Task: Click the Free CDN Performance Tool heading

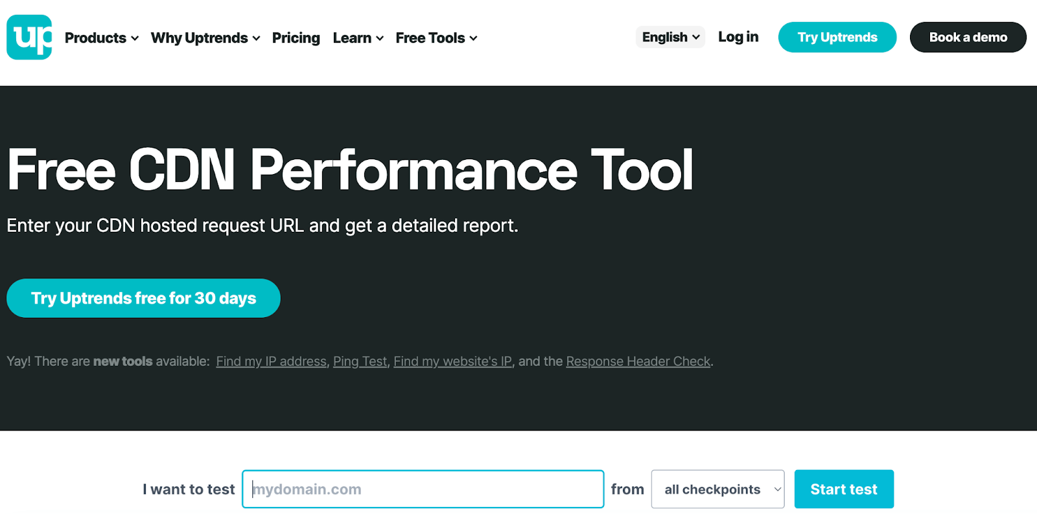Action: [x=351, y=170]
